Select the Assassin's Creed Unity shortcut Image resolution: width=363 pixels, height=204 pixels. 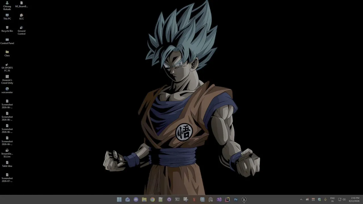click(x=7, y=80)
